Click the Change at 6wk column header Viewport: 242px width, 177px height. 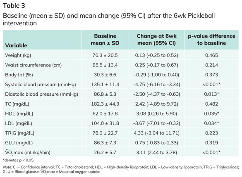pyautogui.click(x=157, y=40)
